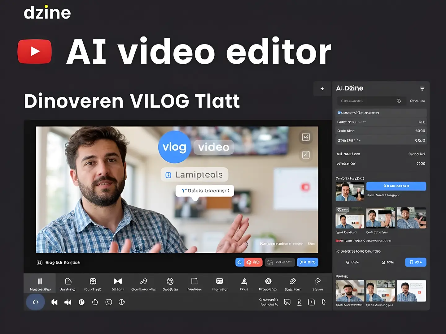Click the dark Account button under the video

tap(280, 262)
